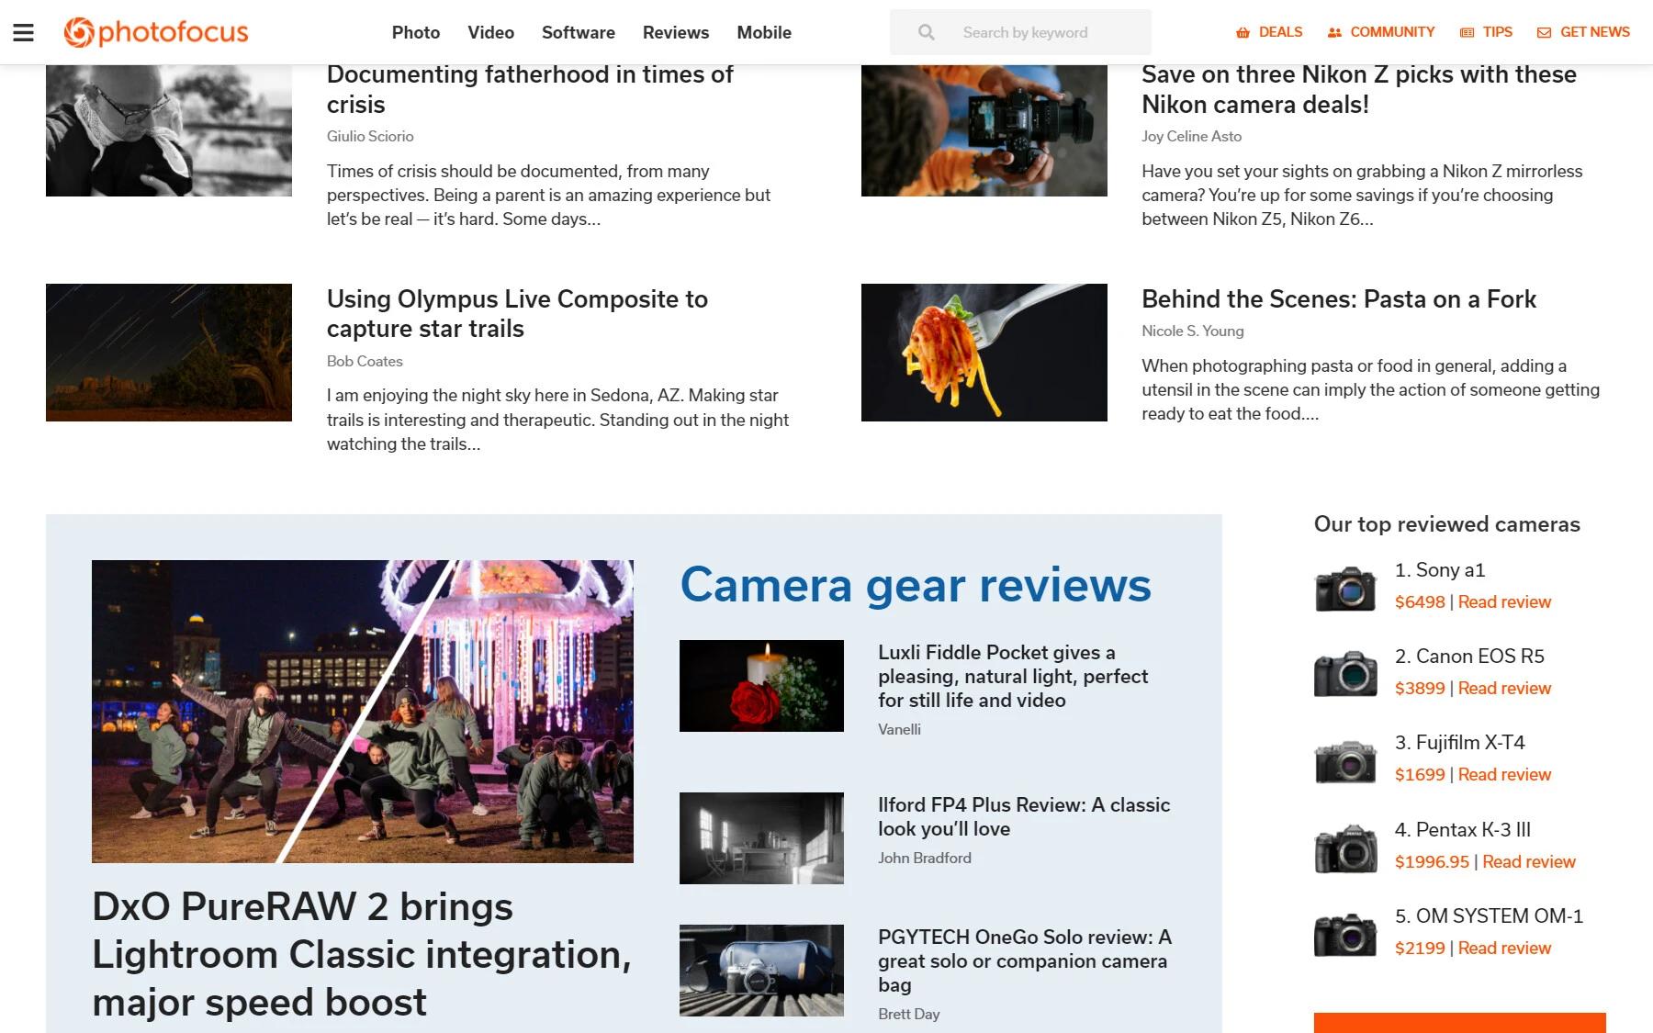Read review of OM SYSTEM OM-1
Screen dimensions: 1653x1033
1504,948
